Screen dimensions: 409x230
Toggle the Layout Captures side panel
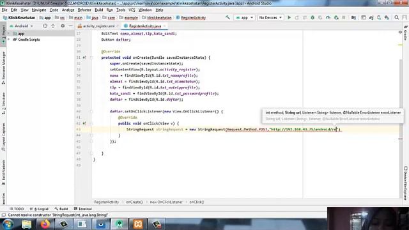(3, 137)
